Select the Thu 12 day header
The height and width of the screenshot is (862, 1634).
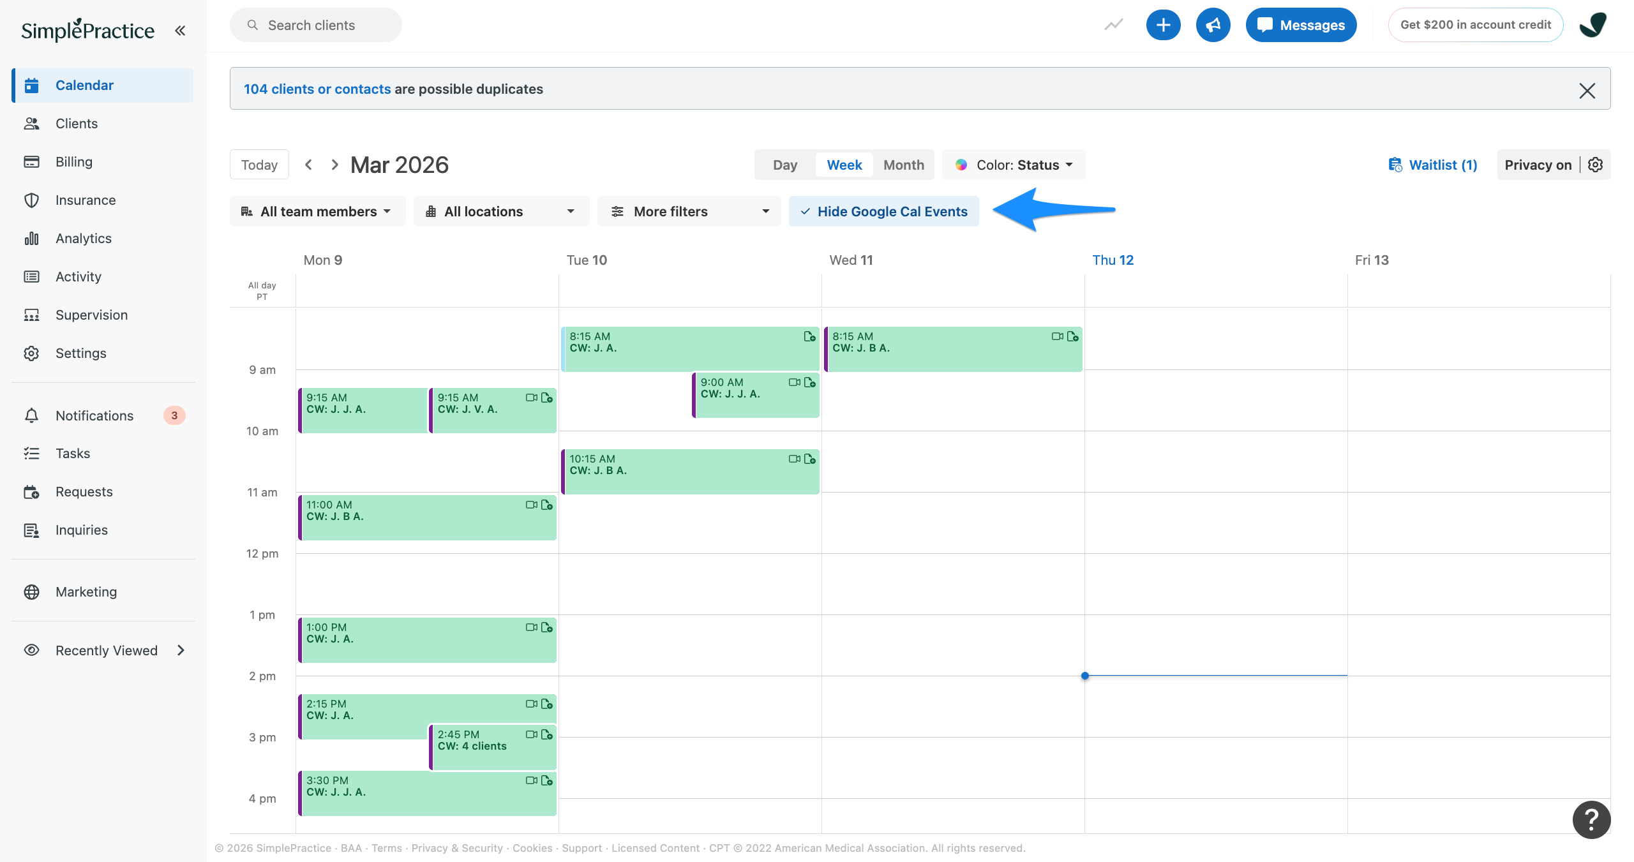[1113, 260]
